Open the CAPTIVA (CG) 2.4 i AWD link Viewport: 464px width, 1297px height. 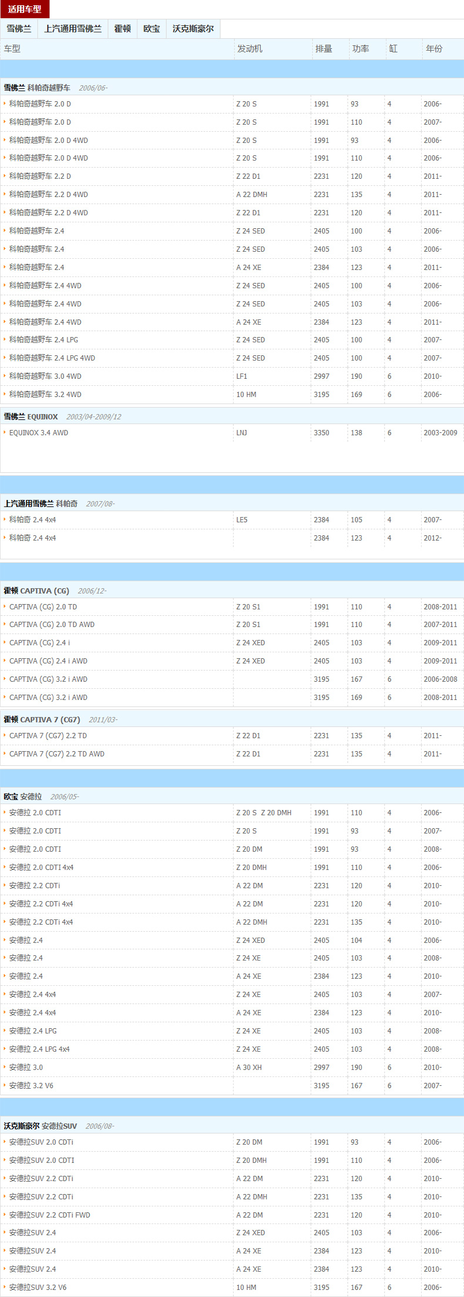click(48, 661)
